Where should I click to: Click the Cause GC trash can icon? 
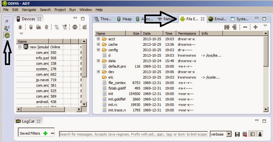click(x=46, y=27)
